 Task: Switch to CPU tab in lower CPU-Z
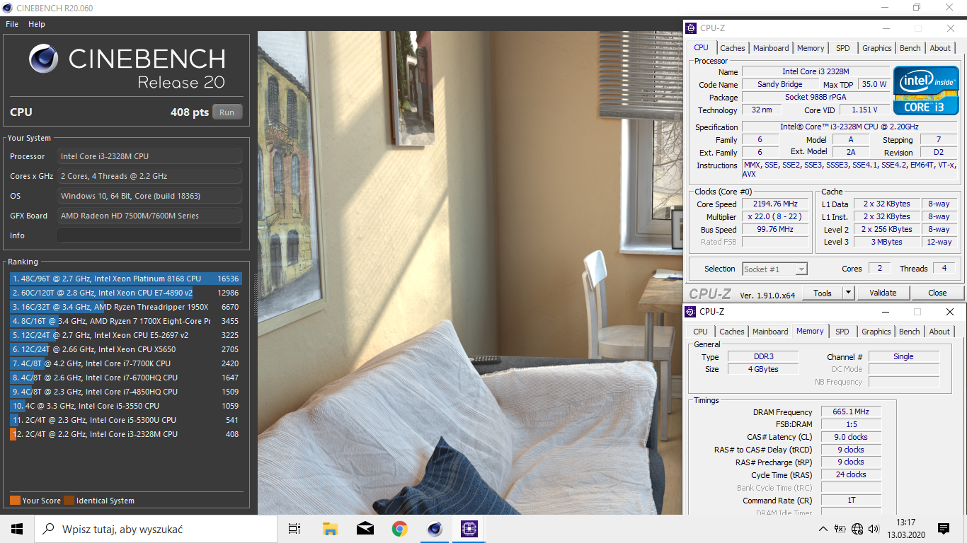[701, 332]
